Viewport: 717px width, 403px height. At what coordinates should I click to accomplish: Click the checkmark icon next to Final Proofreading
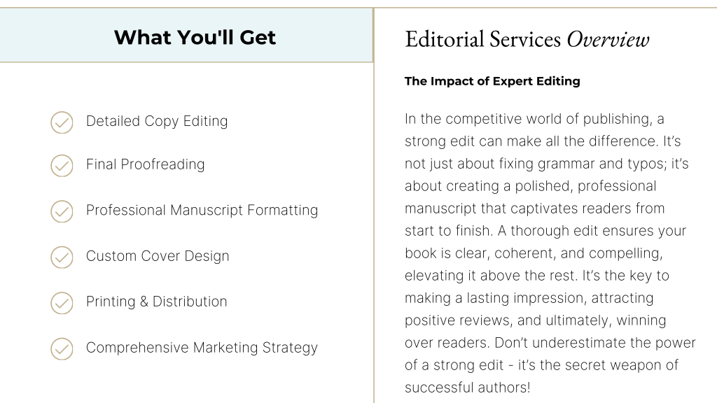tap(62, 166)
